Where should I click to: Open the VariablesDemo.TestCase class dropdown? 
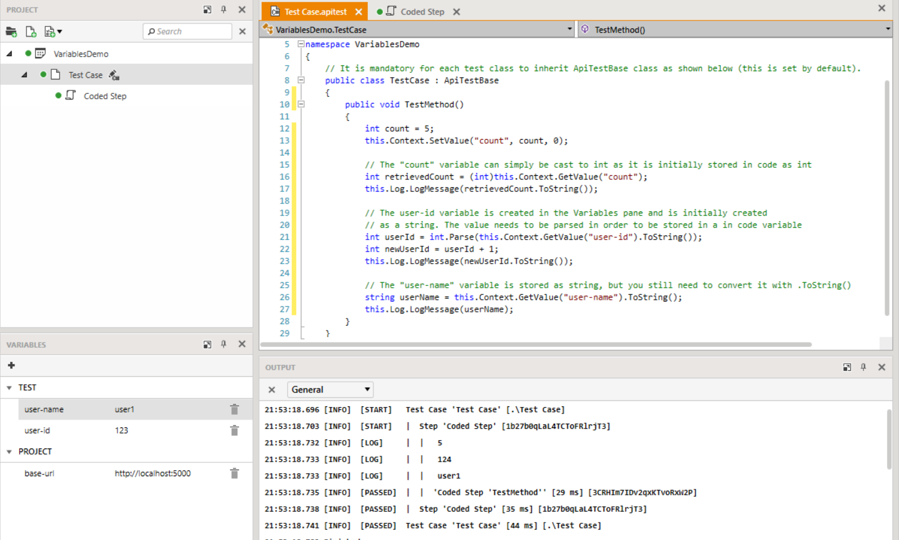570,29
